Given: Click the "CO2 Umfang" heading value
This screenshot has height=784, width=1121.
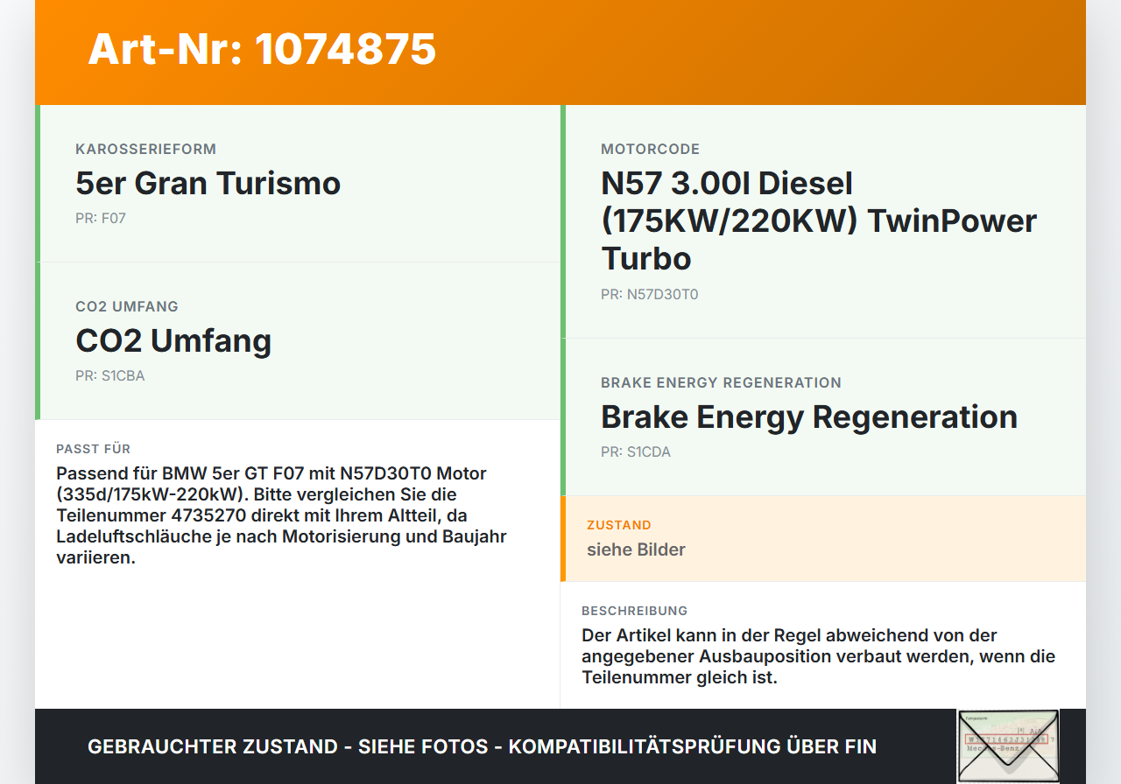Looking at the screenshot, I should 173,340.
